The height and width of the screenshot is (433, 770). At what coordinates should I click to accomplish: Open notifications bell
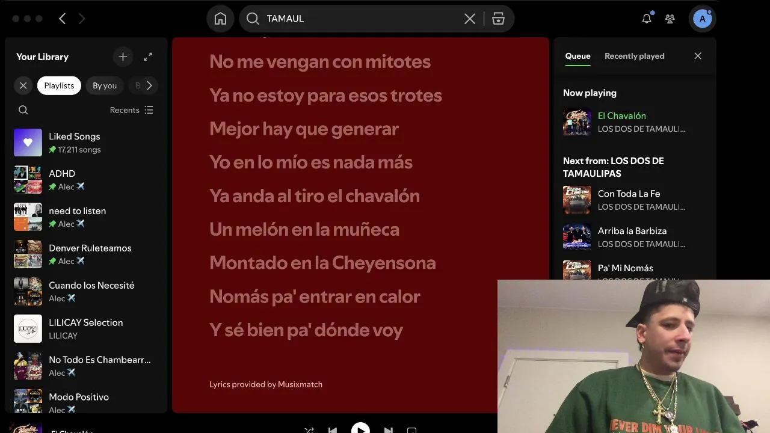(647, 19)
